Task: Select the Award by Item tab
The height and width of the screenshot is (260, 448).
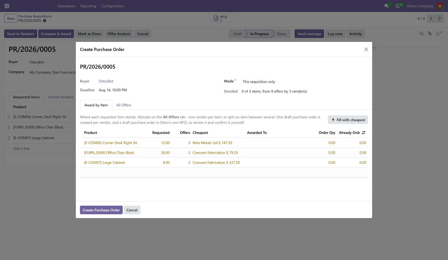Action: [96, 105]
